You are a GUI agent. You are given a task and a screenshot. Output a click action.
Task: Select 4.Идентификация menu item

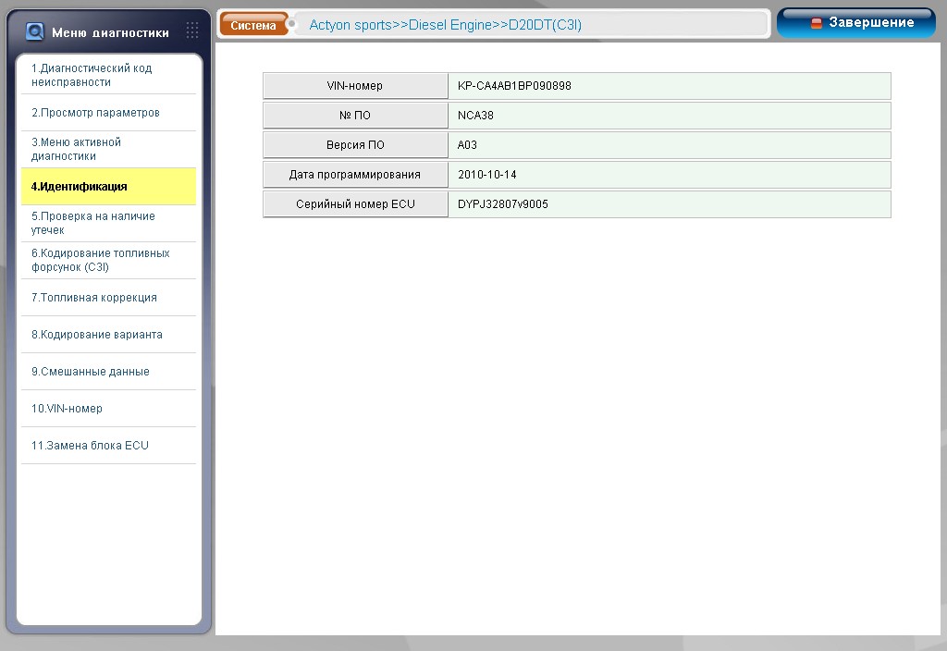tap(109, 187)
